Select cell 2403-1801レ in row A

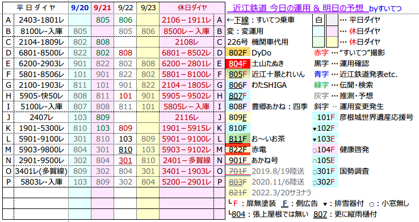41,20
